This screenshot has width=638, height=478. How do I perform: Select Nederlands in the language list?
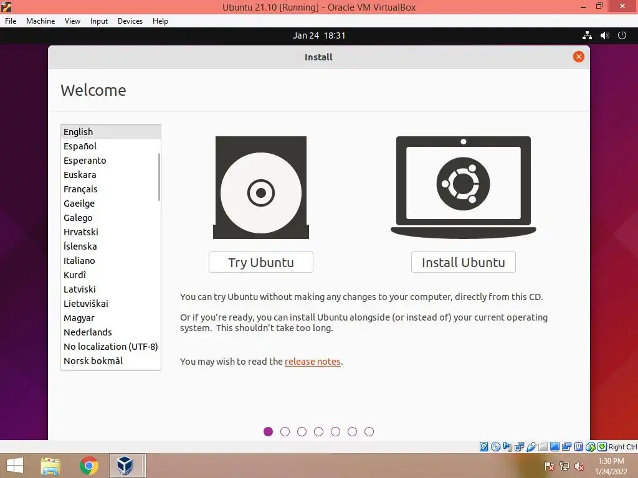coord(111,332)
